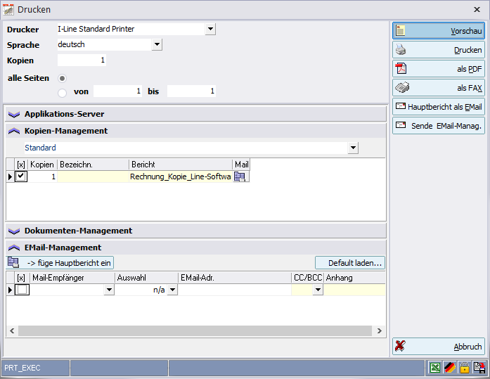The image size is (490, 379).
Task: Select the 'alle Seiten' radio button
Action: [x=63, y=78]
